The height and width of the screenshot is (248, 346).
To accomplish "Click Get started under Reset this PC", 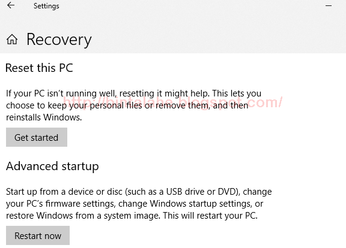I will [x=37, y=137].
